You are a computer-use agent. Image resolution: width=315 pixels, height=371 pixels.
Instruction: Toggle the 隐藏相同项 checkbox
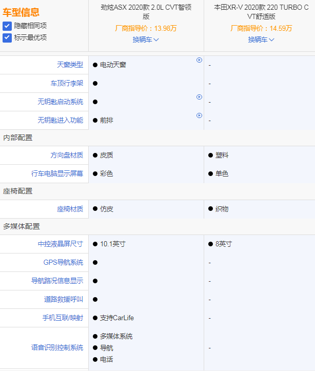(x=7, y=26)
